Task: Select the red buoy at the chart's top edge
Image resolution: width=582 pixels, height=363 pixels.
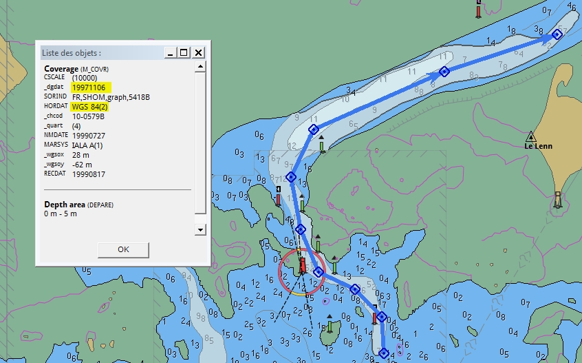Action: [x=479, y=10]
